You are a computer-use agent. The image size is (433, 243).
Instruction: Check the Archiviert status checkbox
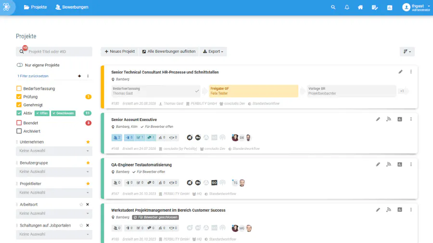pos(19,131)
